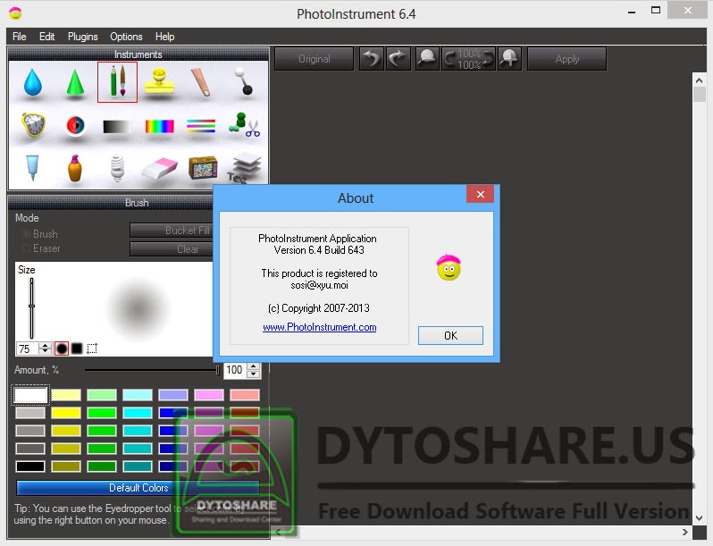
Task: Pick the light pink-red top-row swatch
Action: coord(245,395)
